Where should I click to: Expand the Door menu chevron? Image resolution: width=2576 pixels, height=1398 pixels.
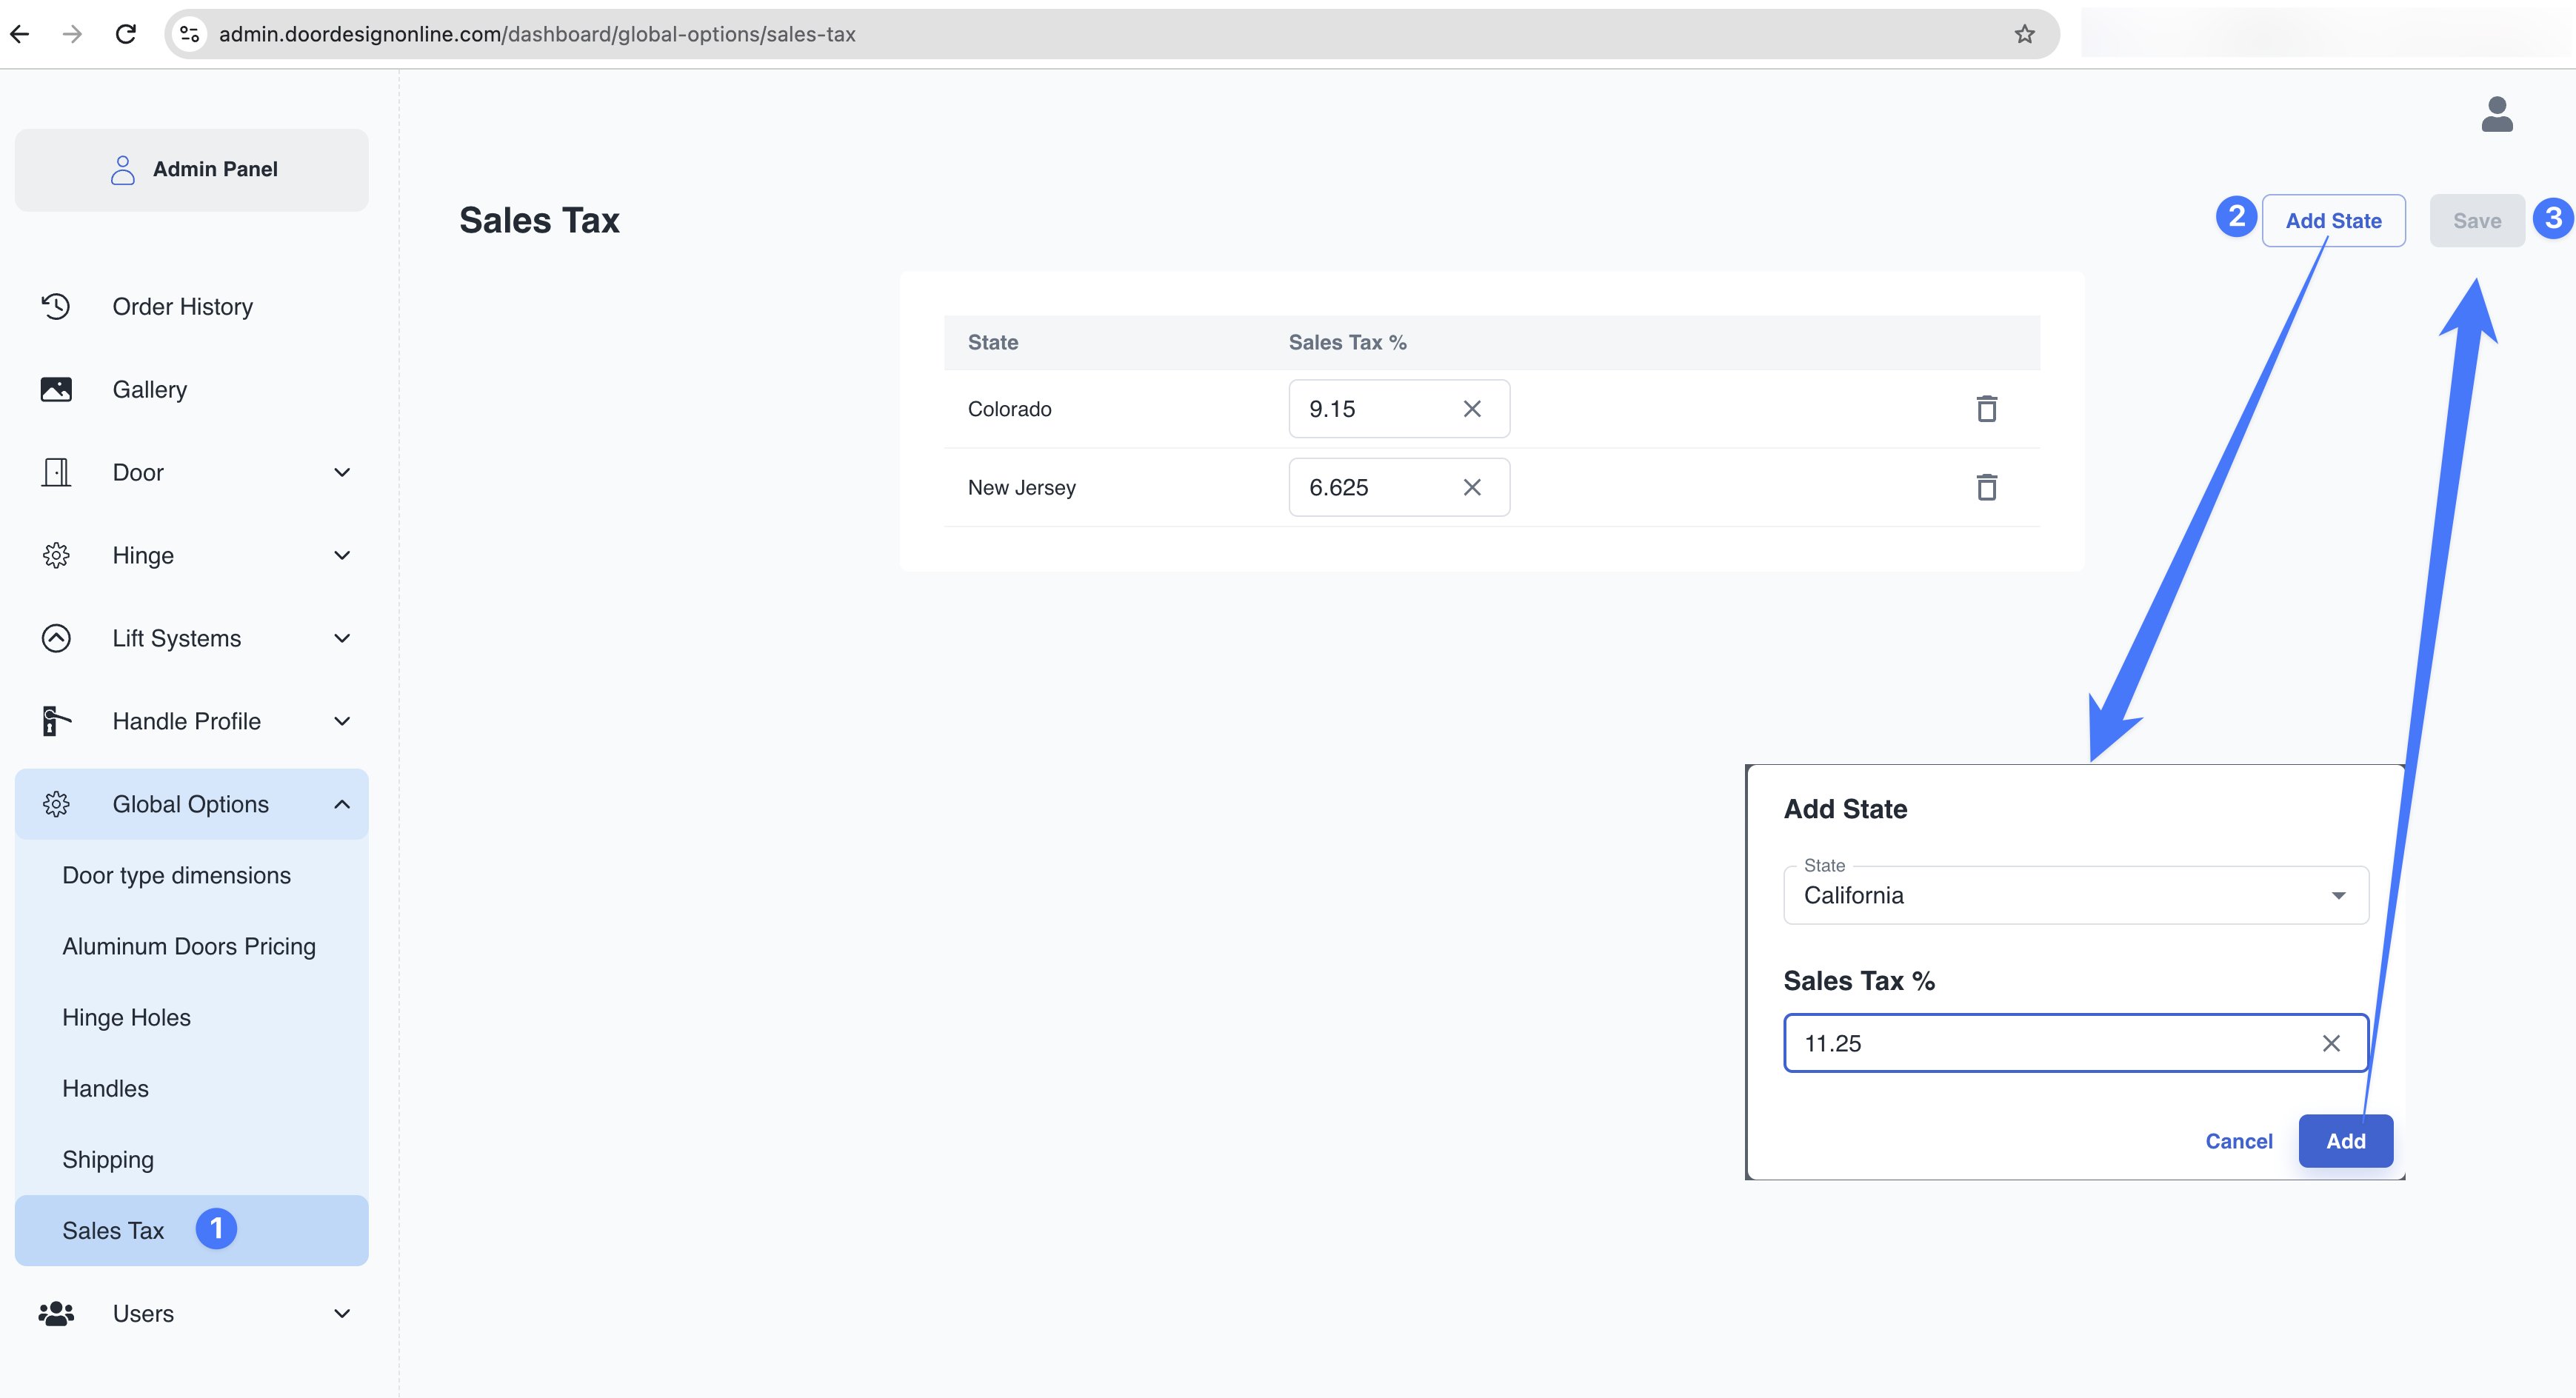pyautogui.click(x=342, y=472)
